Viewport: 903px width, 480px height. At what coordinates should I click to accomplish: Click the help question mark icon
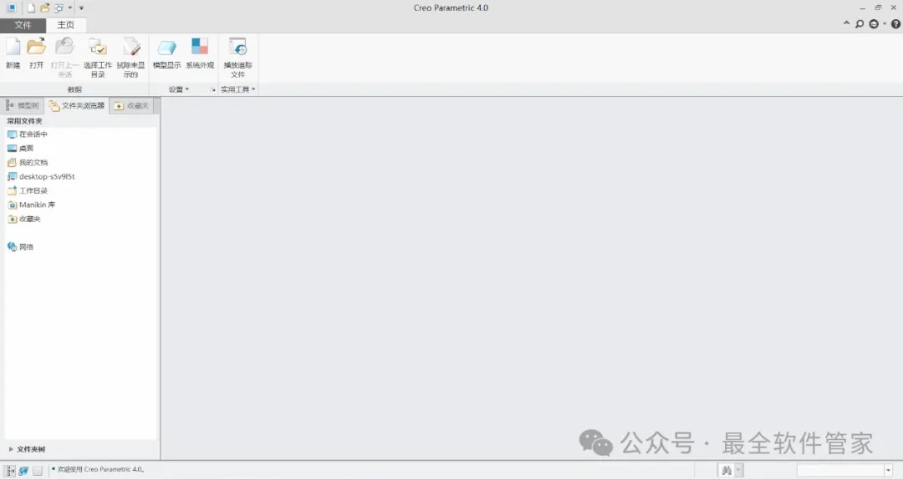click(x=895, y=24)
